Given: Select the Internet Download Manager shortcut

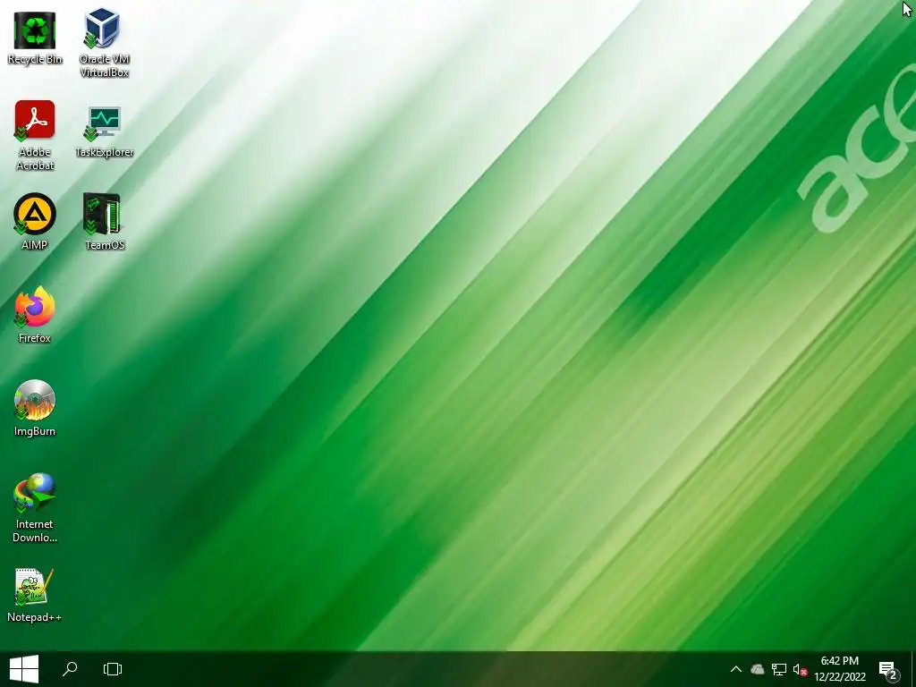Looking at the screenshot, I should (35, 508).
